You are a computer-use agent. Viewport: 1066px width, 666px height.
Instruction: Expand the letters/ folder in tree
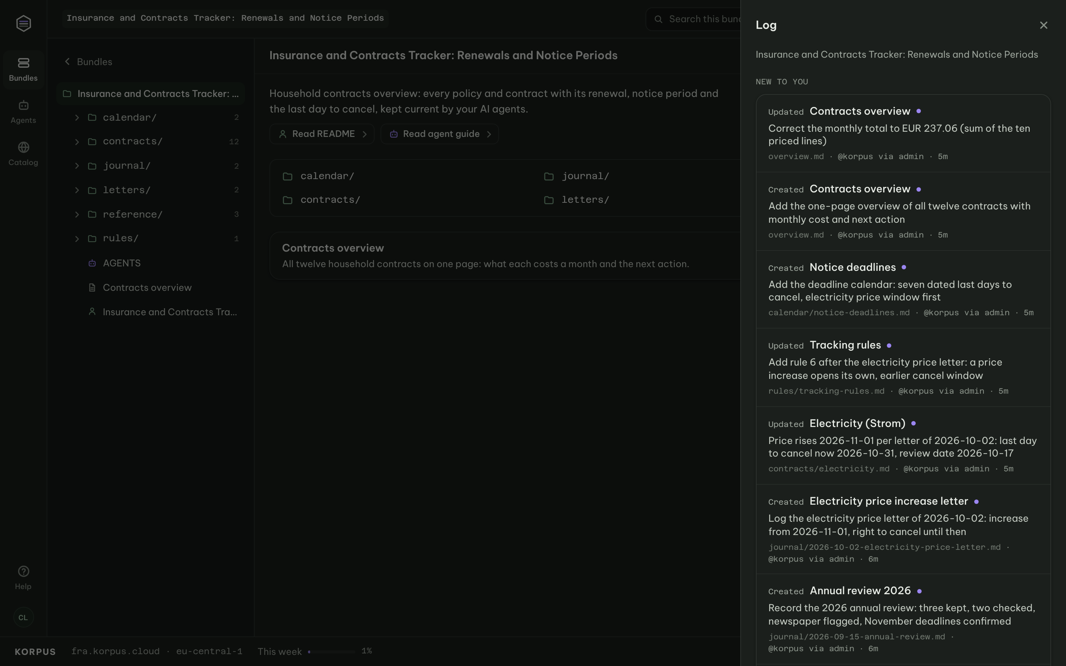pos(77,190)
